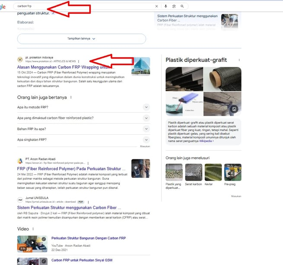Expand Tampilkan lainnya button
The height and width of the screenshot is (265, 283).
point(82,39)
